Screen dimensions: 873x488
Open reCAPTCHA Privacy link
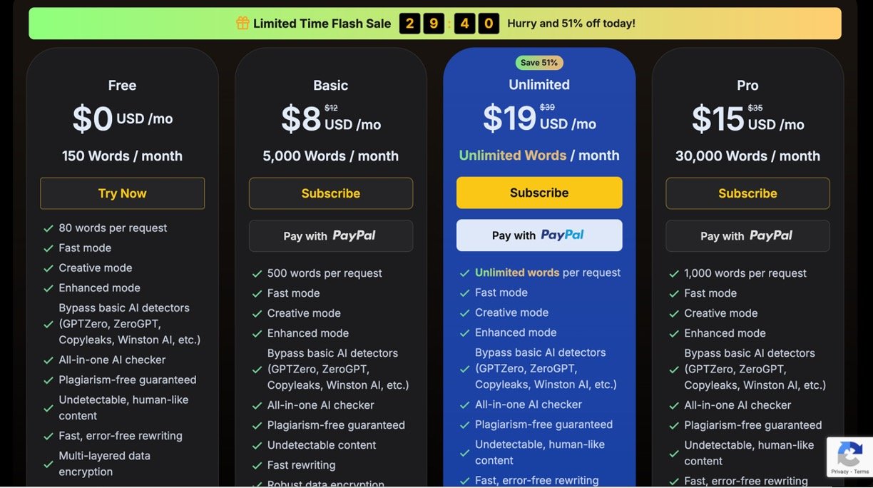pyautogui.click(x=840, y=472)
